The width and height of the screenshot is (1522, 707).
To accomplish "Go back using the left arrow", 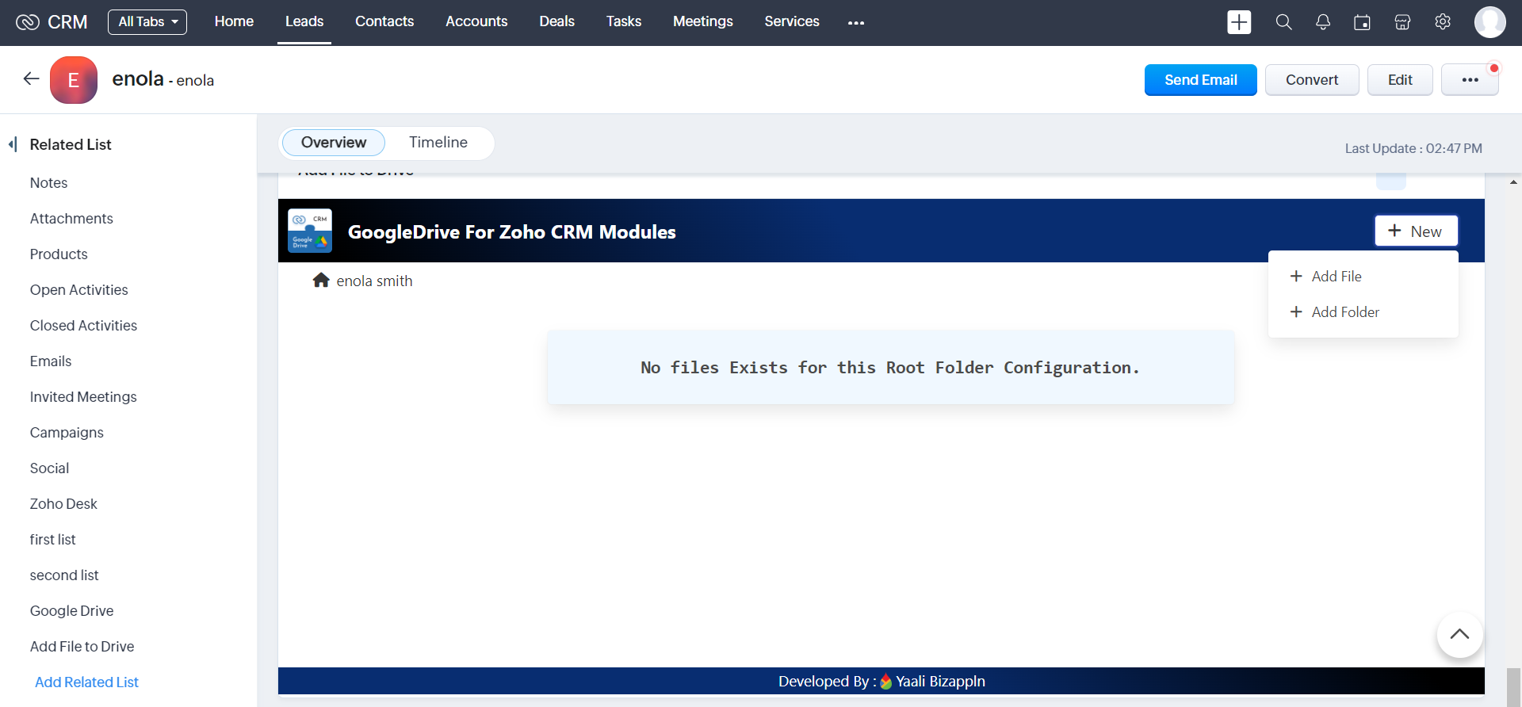I will tap(31, 78).
